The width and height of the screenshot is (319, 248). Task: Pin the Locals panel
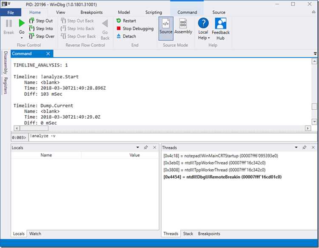[146, 148]
